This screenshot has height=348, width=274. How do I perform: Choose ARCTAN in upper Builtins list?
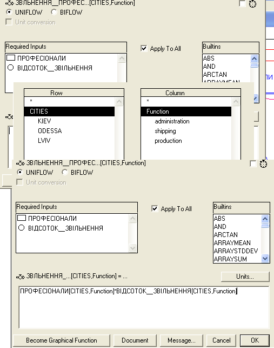point(215,74)
